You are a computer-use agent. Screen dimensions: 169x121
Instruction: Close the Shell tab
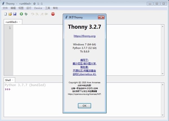click(x=13, y=80)
